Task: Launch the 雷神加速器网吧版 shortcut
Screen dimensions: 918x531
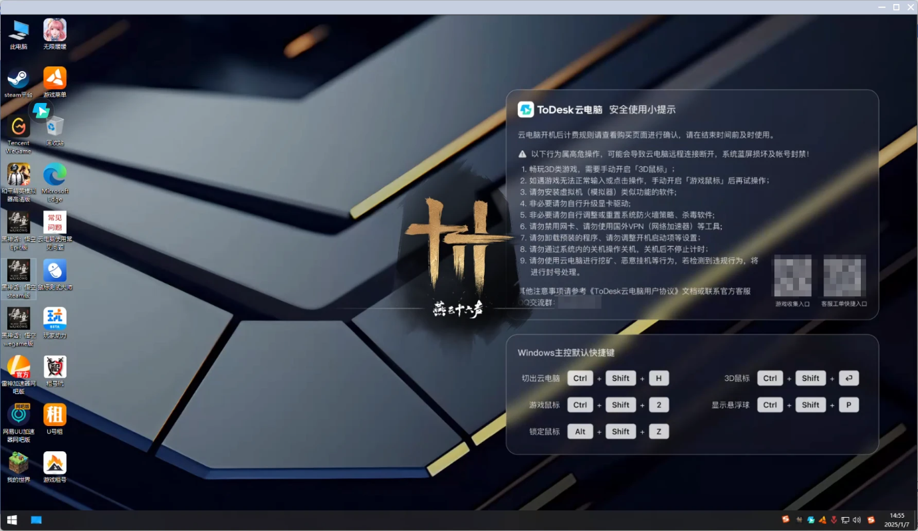Action: coord(19,375)
